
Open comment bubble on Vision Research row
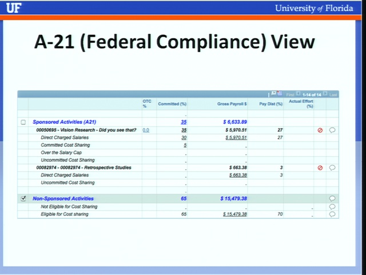(x=332, y=130)
